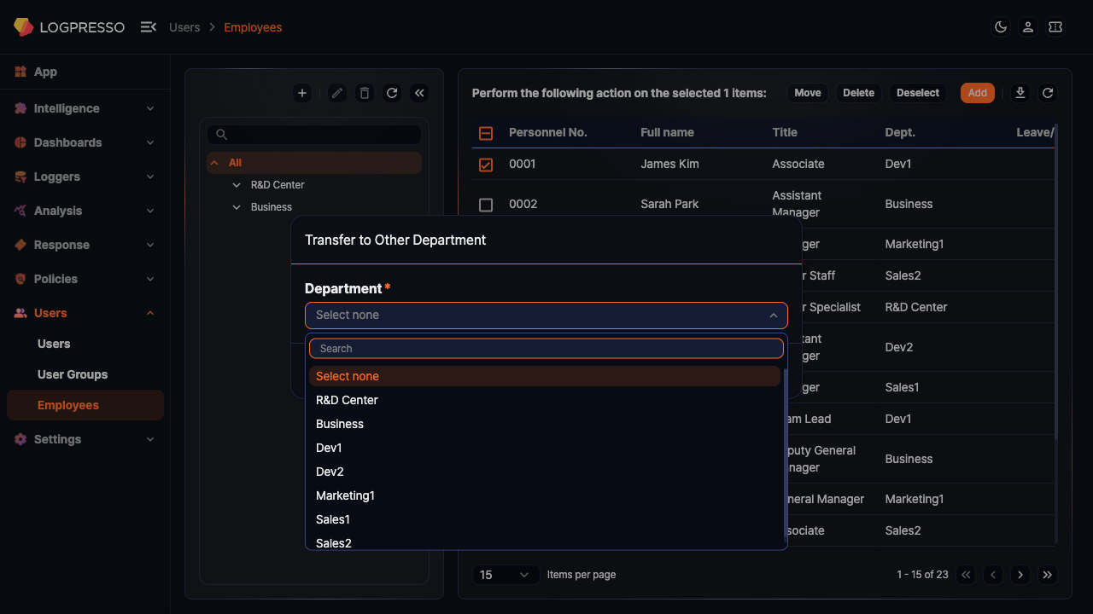
Task: Refresh the department tree
Action: click(x=392, y=93)
